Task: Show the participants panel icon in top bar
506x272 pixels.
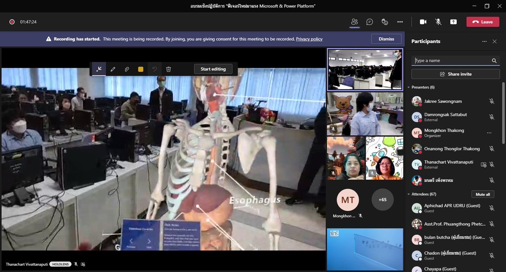Action: [354, 22]
